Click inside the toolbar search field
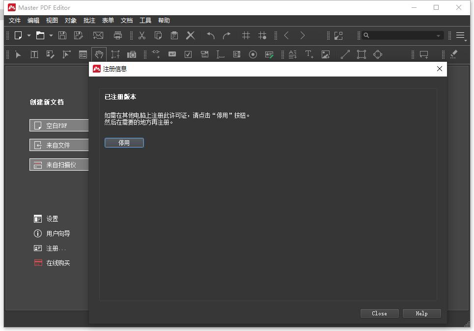474x331 pixels. pos(402,35)
